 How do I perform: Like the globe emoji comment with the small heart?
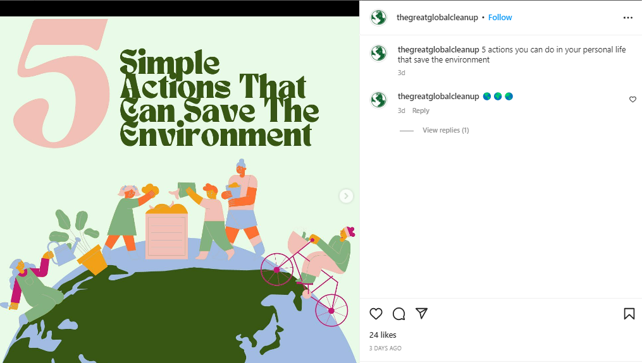[633, 99]
